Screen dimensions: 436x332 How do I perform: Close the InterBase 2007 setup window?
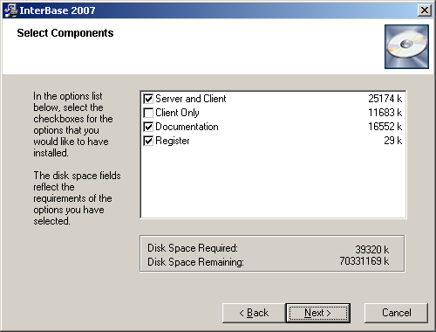(x=425, y=10)
